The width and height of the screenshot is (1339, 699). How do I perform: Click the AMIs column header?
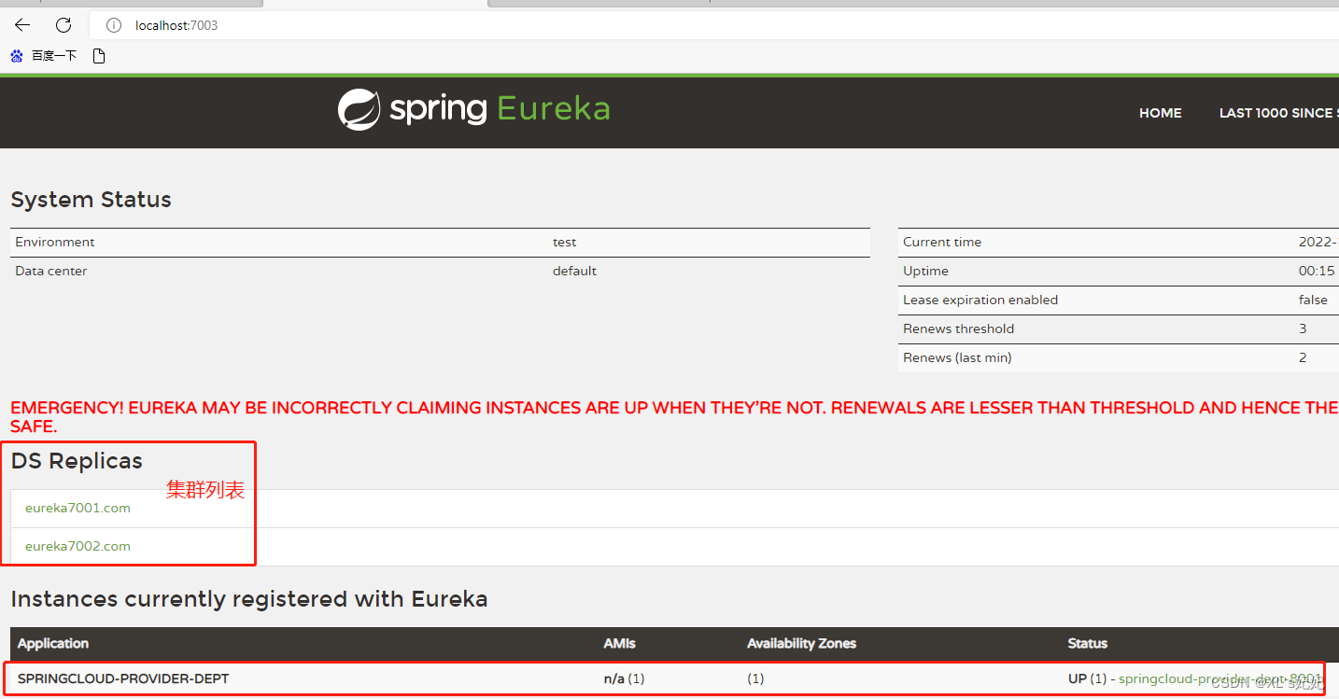620,644
